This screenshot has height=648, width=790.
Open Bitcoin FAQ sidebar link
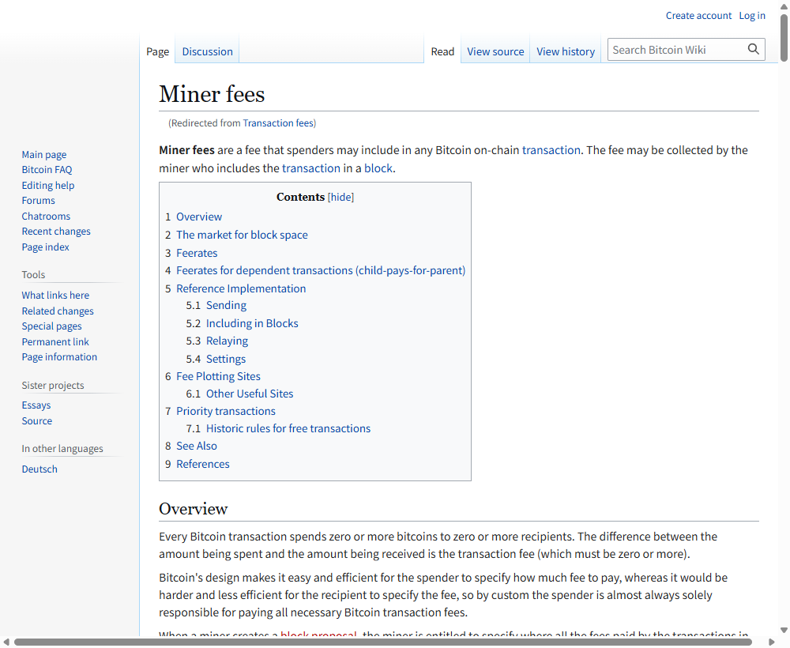(x=47, y=170)
